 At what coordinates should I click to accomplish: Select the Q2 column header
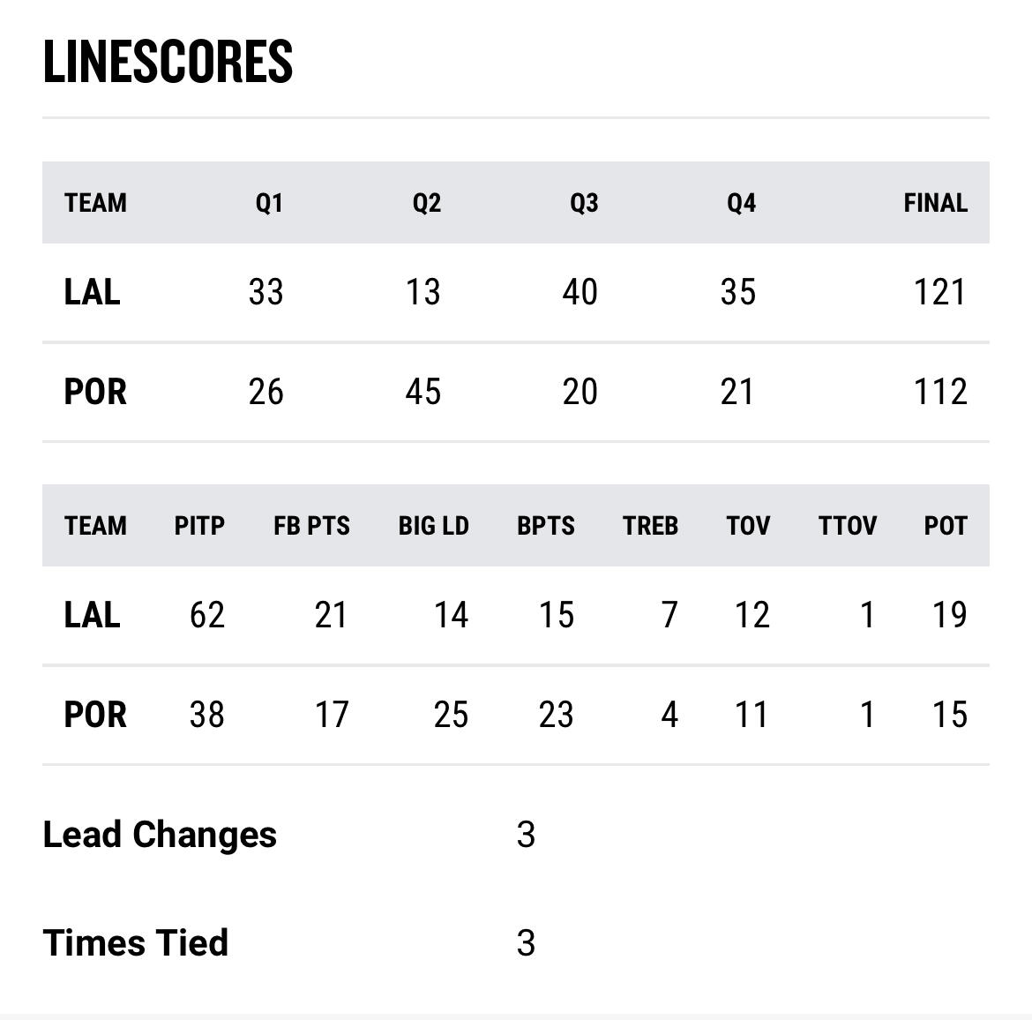coord(427,203)
